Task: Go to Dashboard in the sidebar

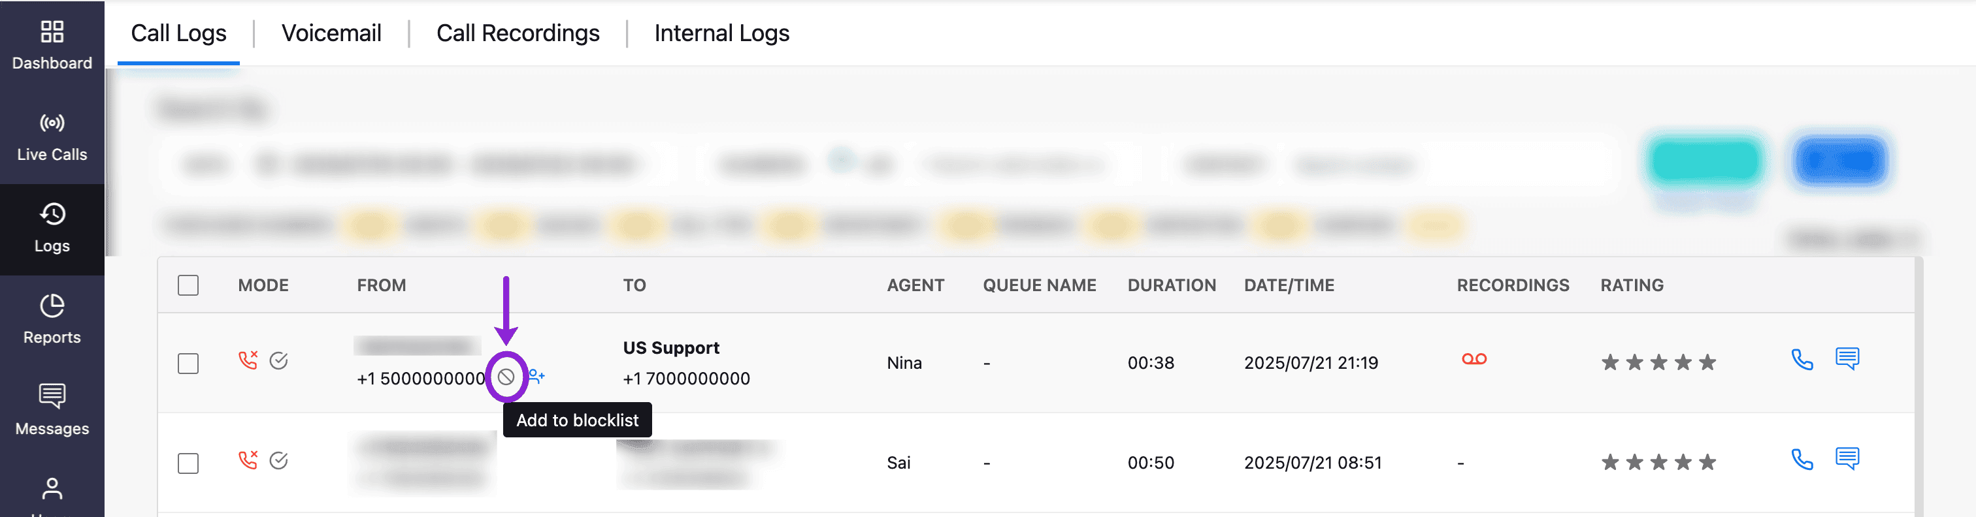Action: 52,46
